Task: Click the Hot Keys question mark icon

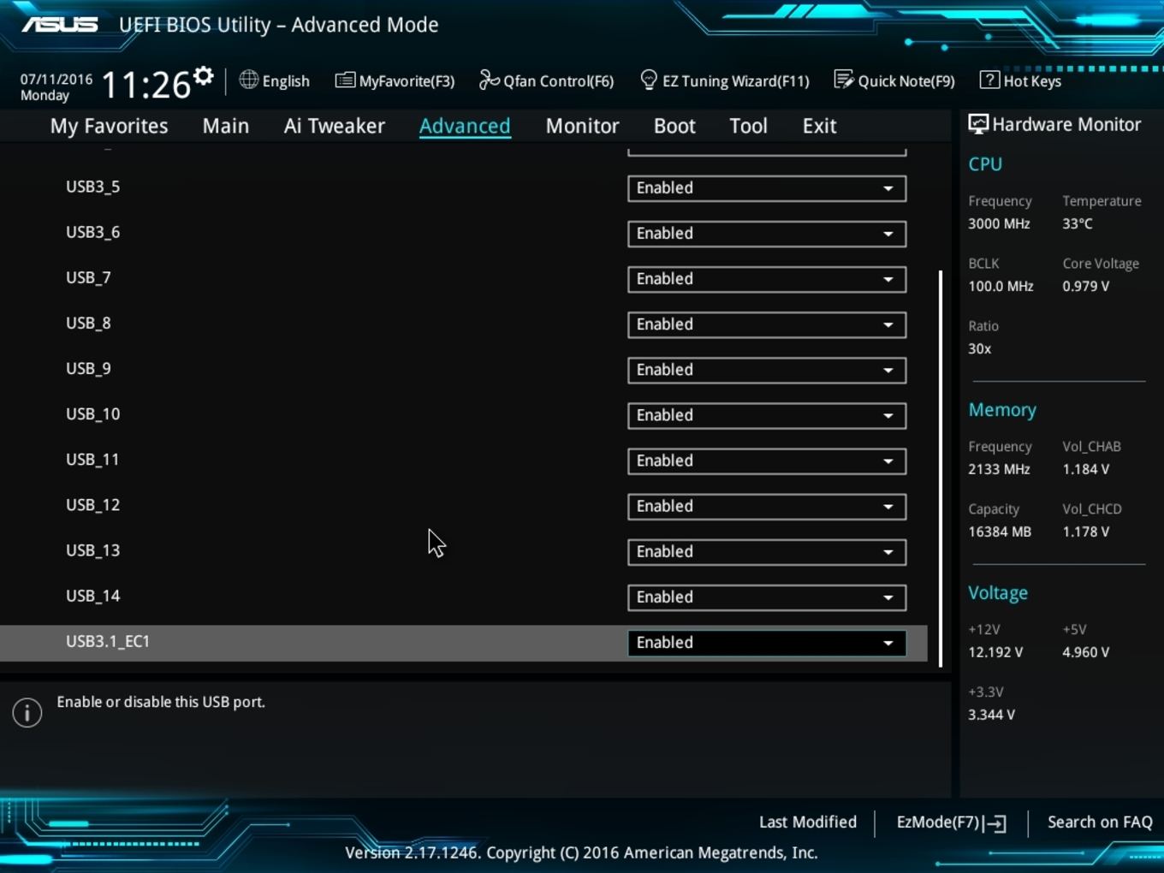Action: click(x=989, y=80)
